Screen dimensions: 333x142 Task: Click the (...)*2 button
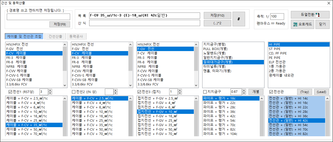pos(217,23)
